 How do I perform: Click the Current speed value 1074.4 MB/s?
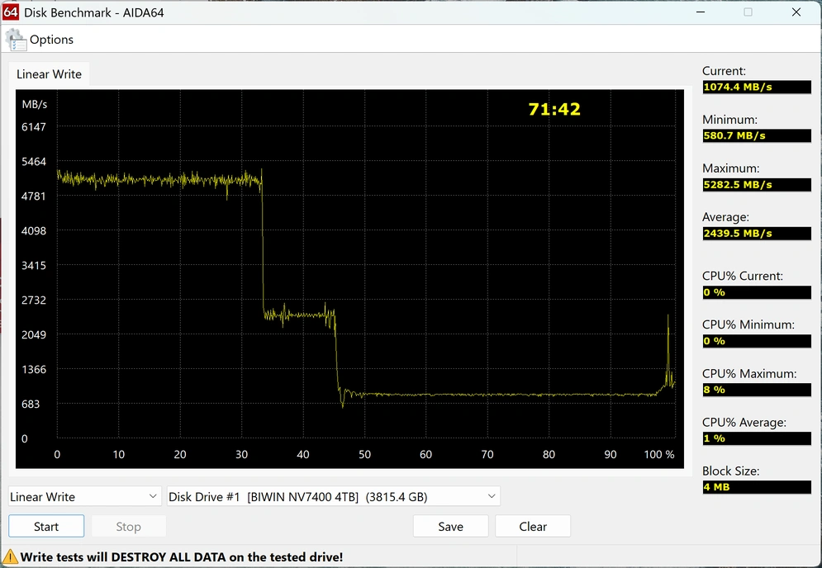coord(756,87)
